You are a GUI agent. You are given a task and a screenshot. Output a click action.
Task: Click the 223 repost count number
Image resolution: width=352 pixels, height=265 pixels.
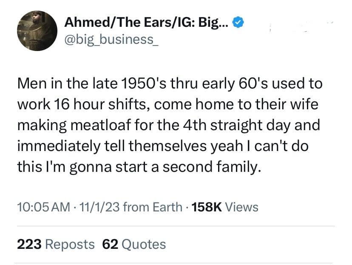tap(29, 244)
